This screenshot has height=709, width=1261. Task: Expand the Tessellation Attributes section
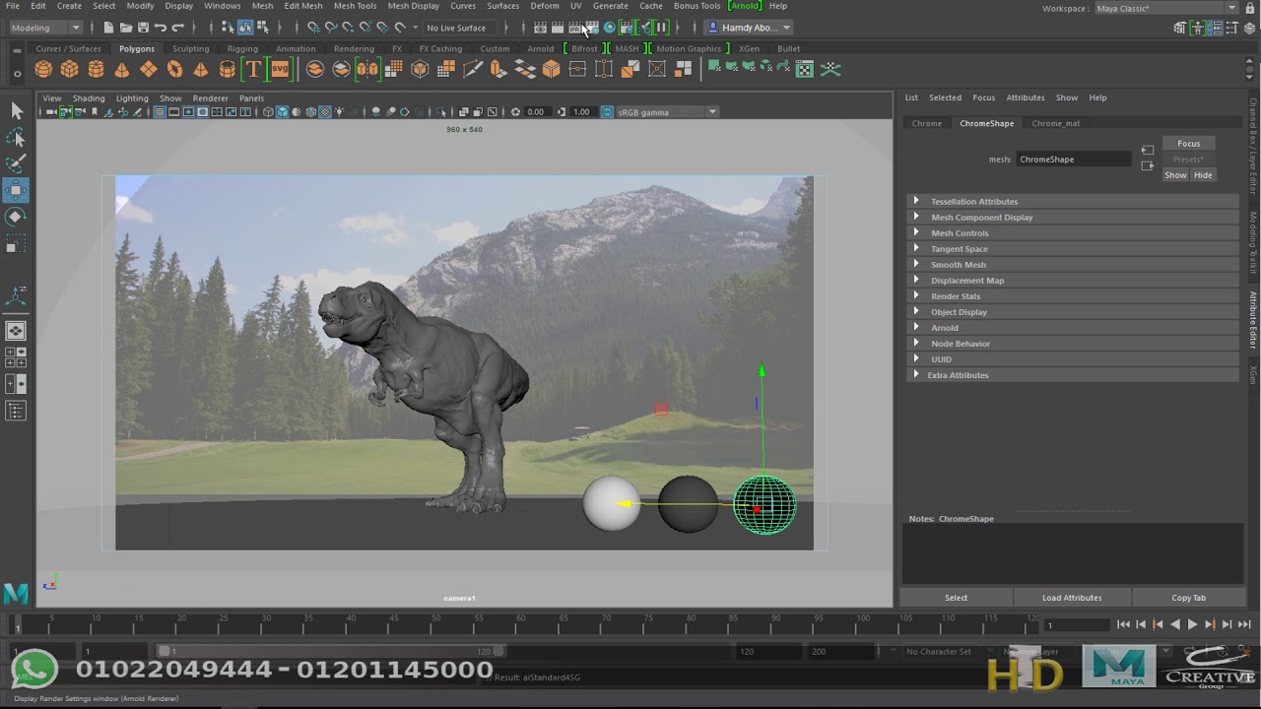(1072, 201)
